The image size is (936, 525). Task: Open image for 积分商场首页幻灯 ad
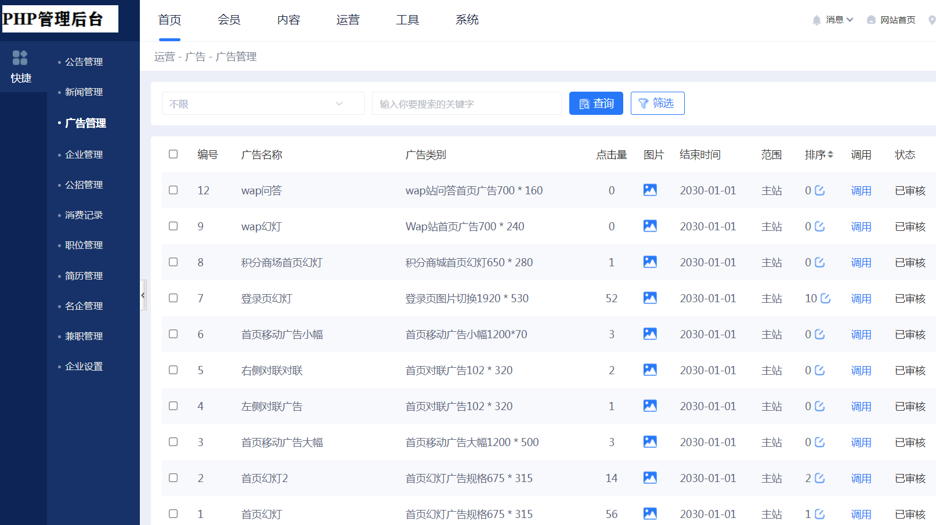tap(650, 262)
